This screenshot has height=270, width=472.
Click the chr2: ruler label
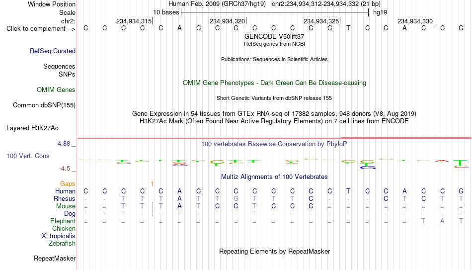point(68,21)
